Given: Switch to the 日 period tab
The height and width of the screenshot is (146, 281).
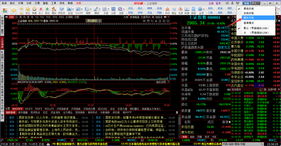Looking at the screenshot, I should click(x=16, y=17).
